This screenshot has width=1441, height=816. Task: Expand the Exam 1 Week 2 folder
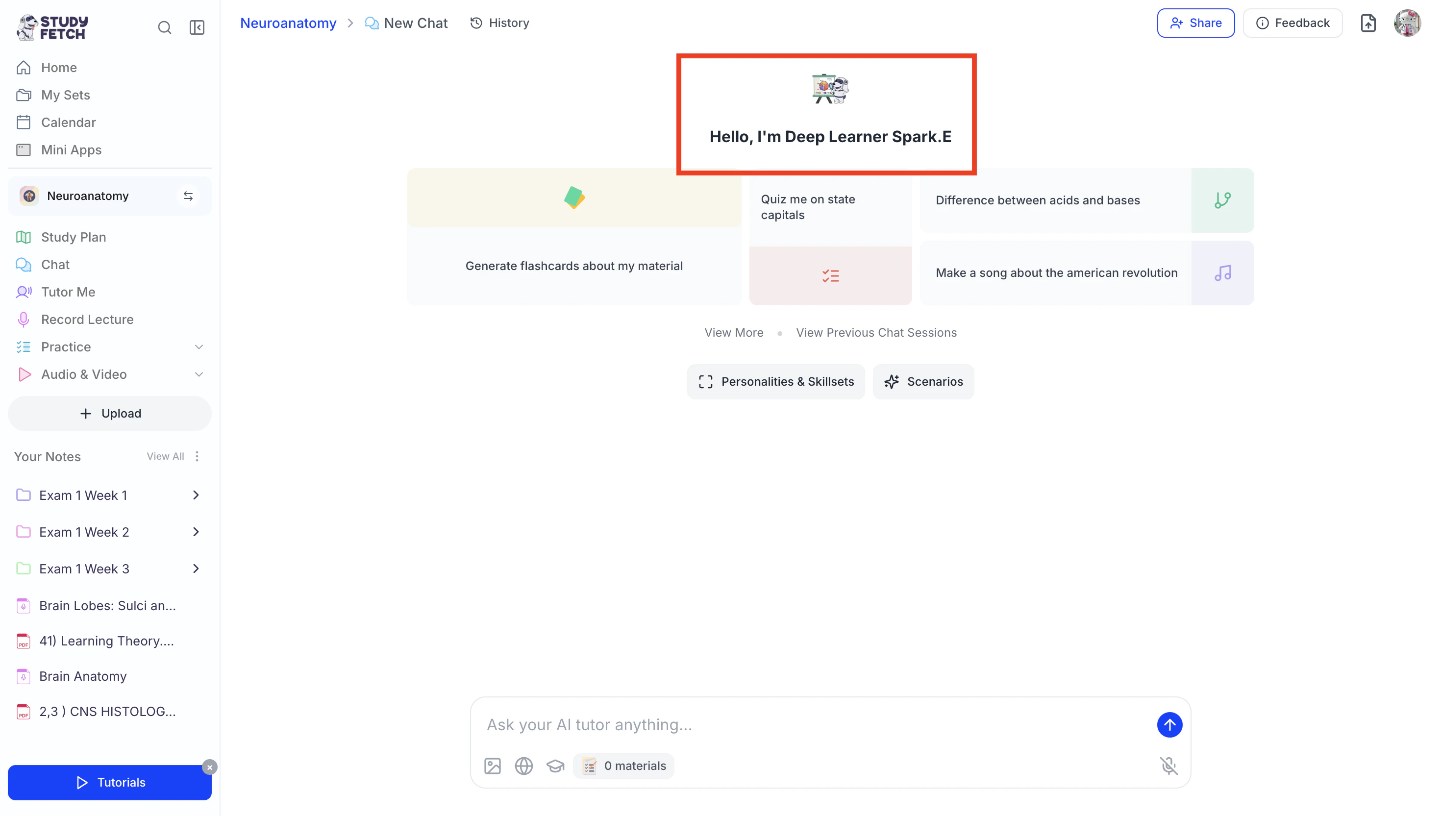[x=196, y=532]
